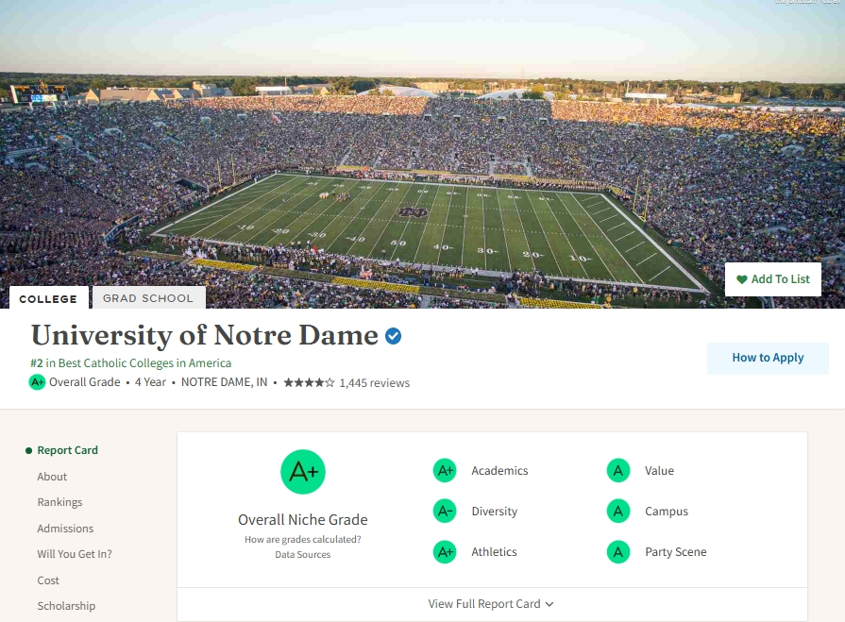Image resolution: width=845 pixels, height=622 pixels.
Task: Click the A+ Overall Grade badge under the title
Action: (37, 382)
